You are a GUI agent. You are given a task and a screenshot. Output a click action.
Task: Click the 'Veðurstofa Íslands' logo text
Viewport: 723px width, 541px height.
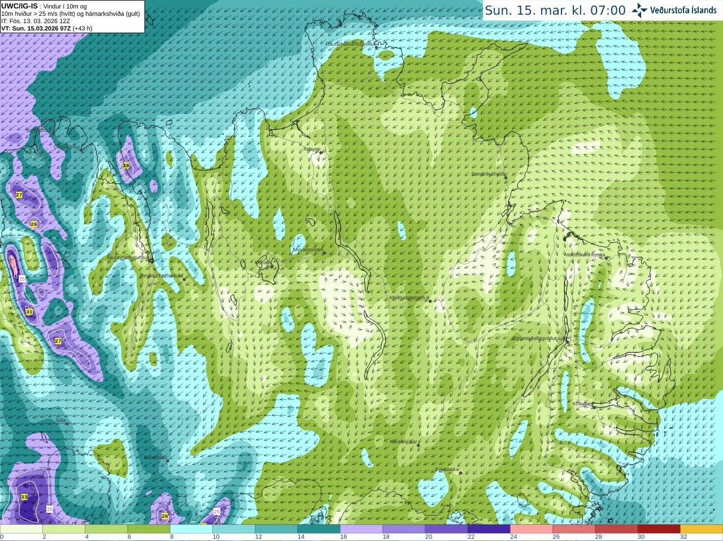coord(683,10)
